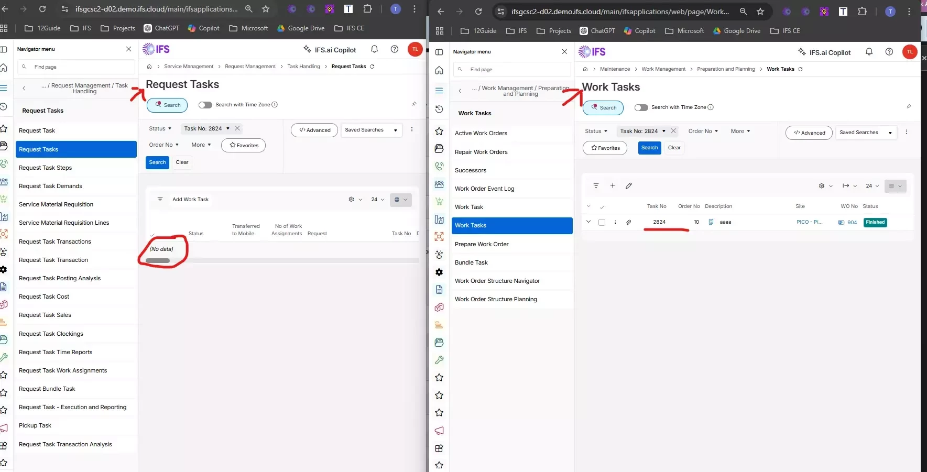
Task: Click the Advanced button in Work Tasks
Action: pyautogui.click(x=809, y=133)
